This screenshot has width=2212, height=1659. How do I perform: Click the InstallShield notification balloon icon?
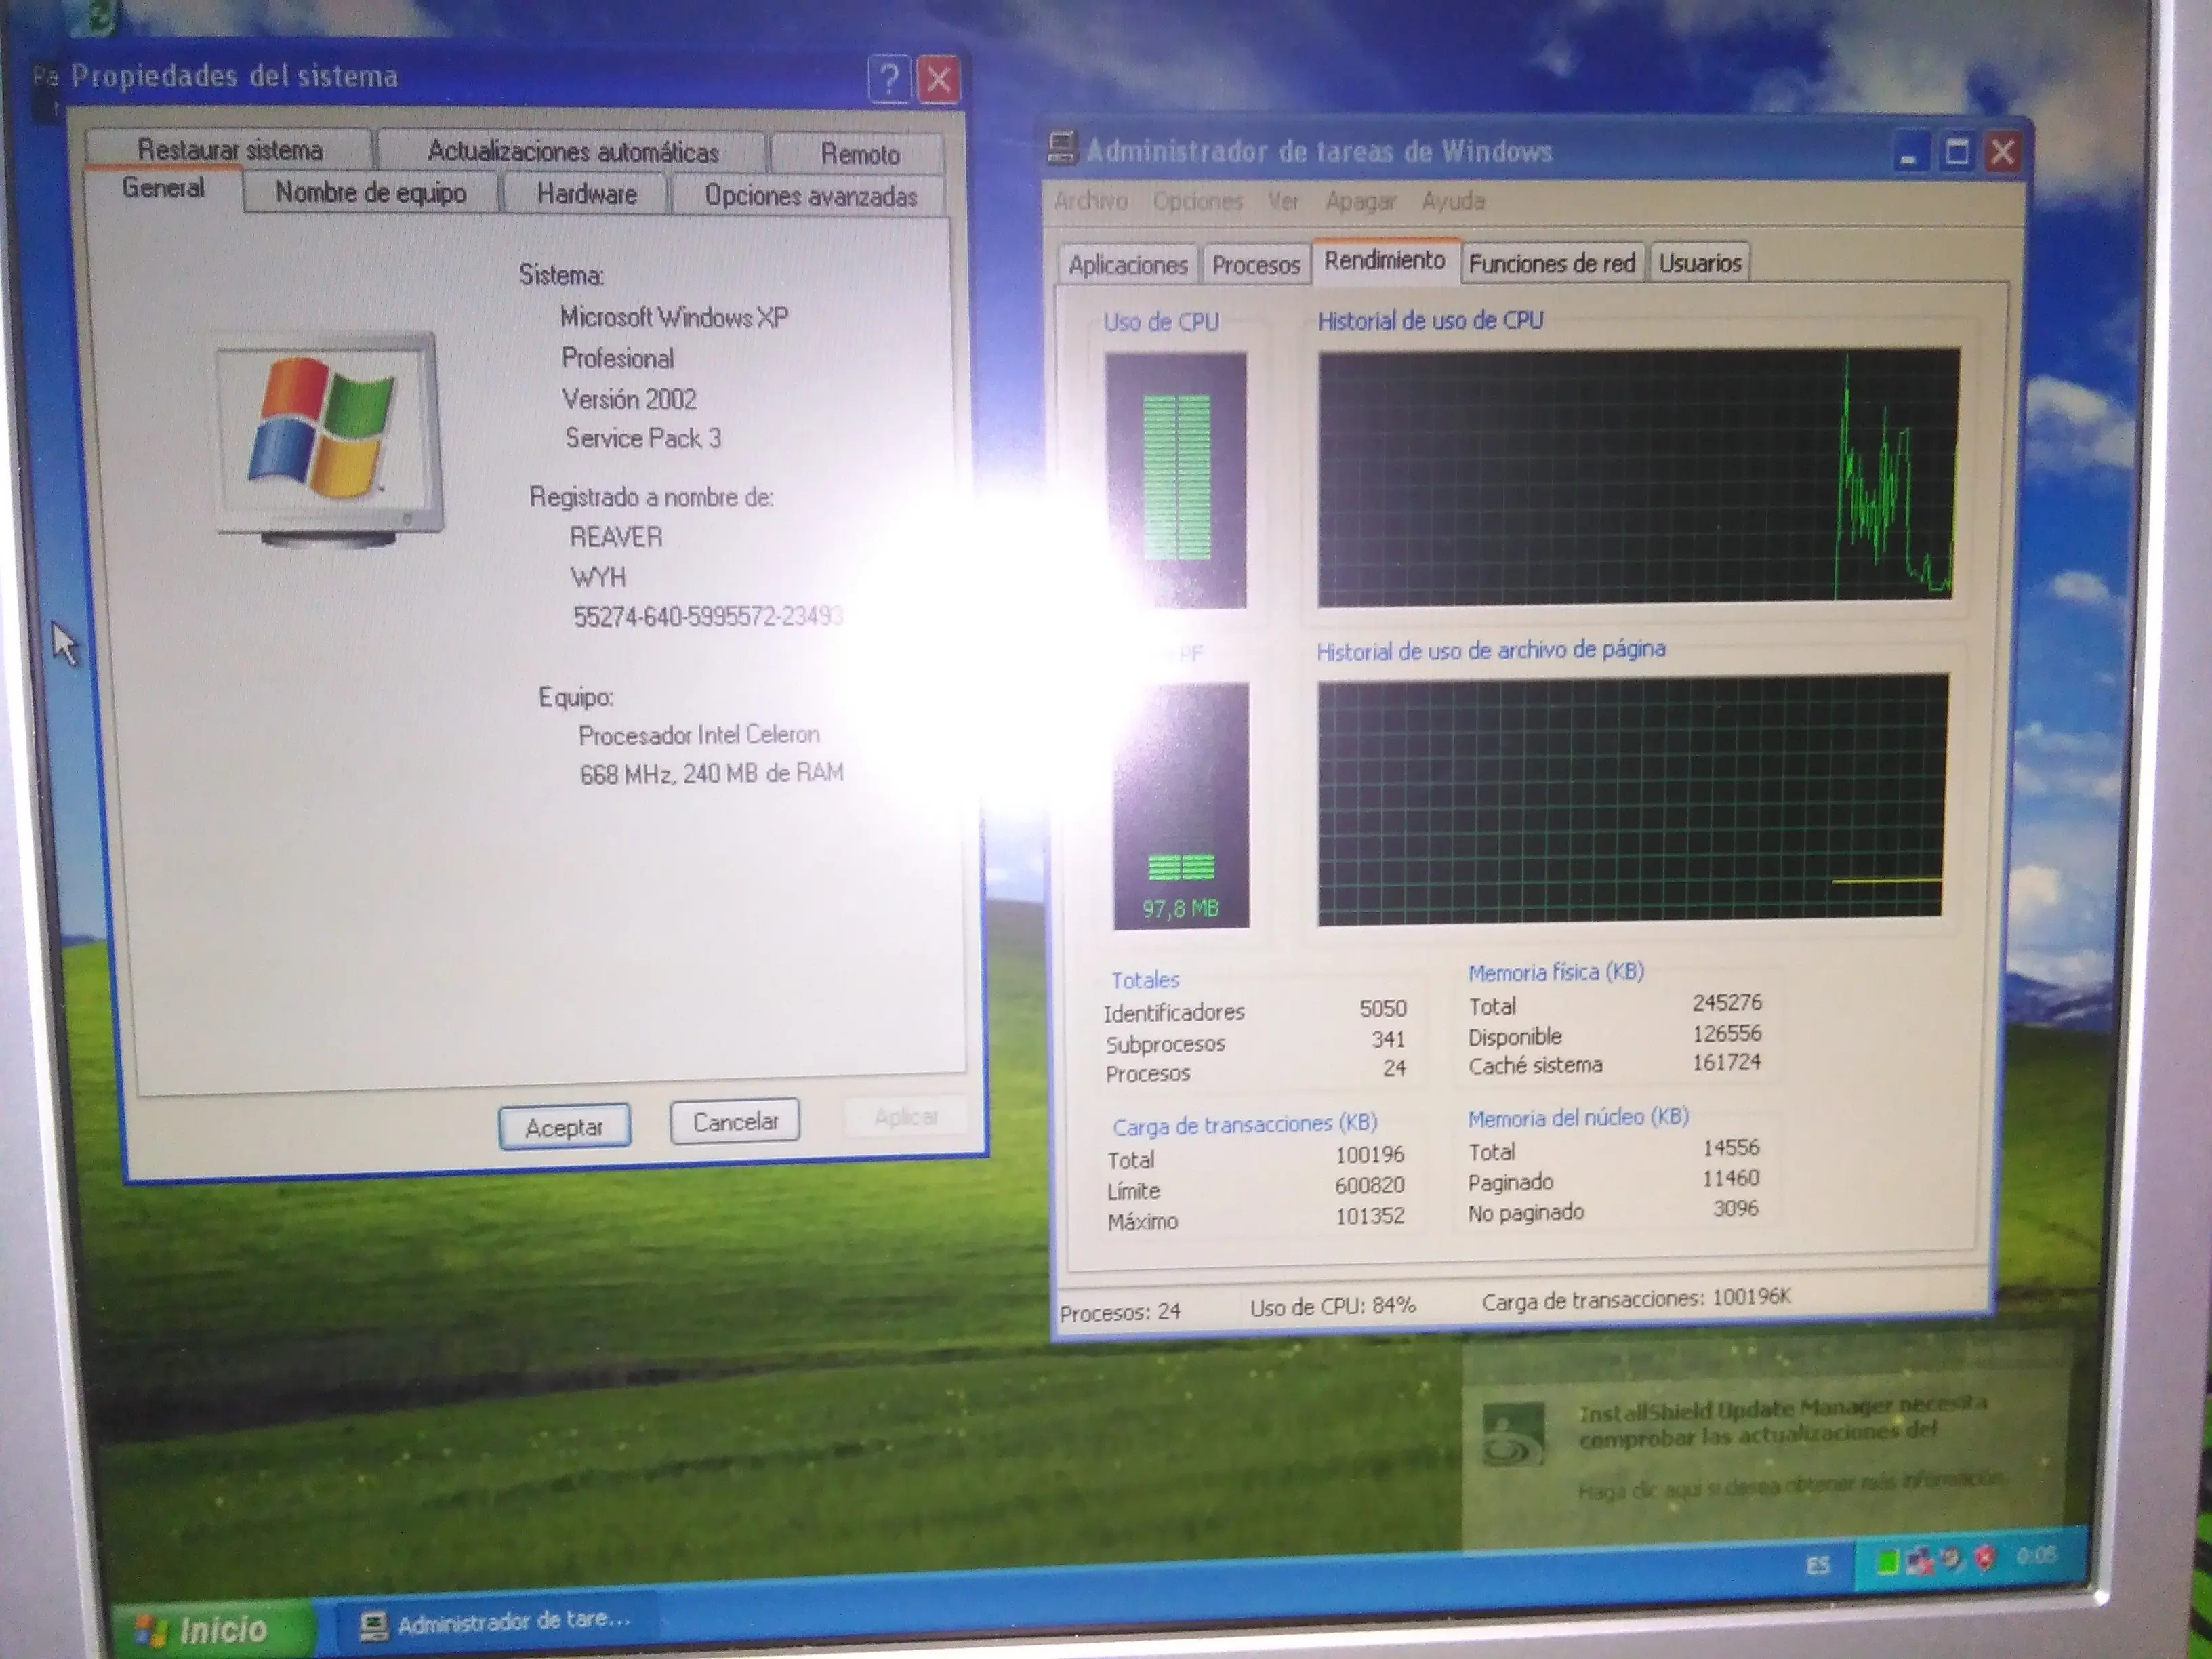[1512, 1433]
